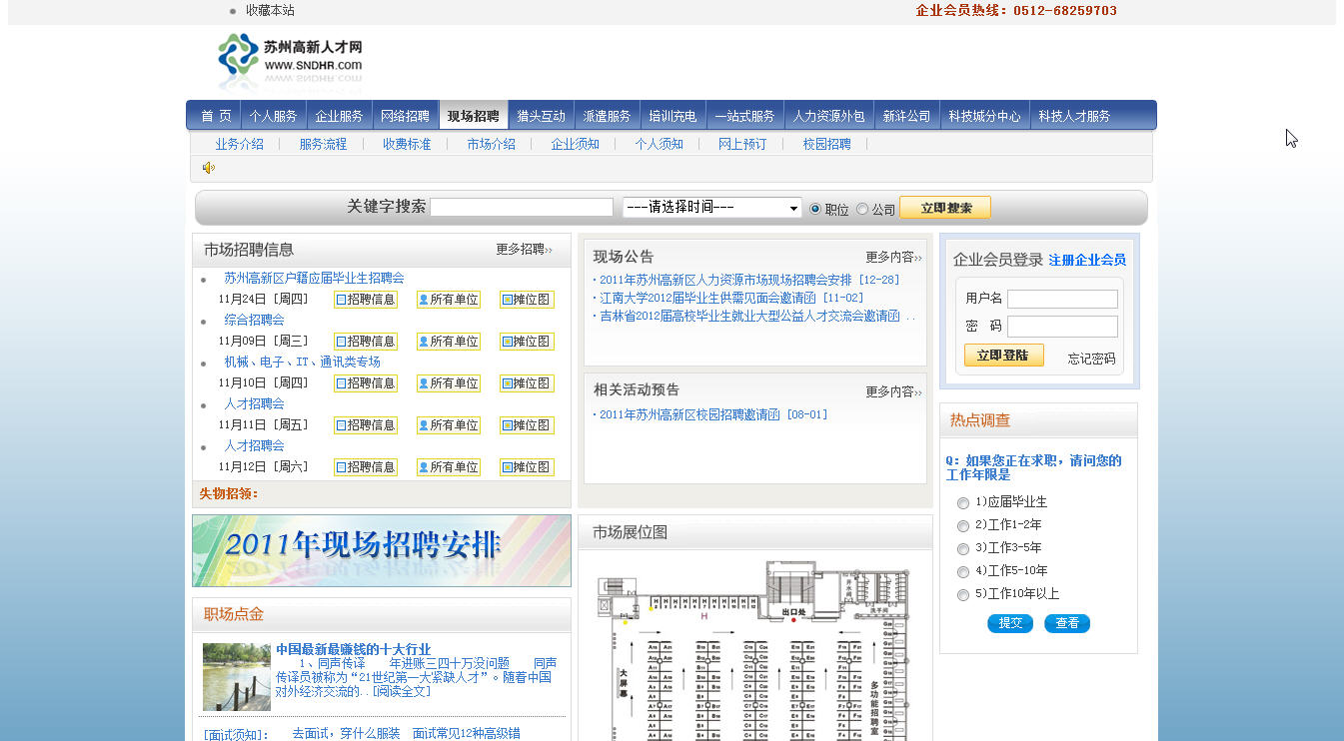Image resolution: width=1344 pixels, height=741 pixels.
Task: Select the 职位 search radio button
Action: 815,209
